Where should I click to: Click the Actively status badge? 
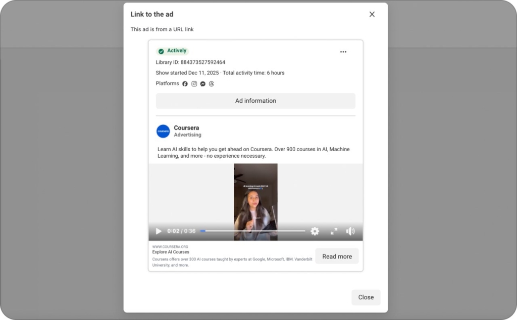point(173,50)
